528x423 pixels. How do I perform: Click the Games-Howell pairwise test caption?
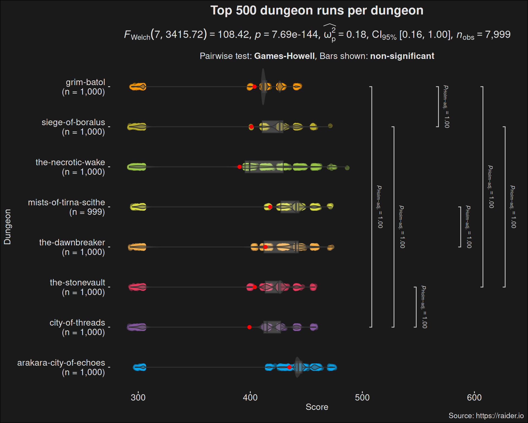317,56
